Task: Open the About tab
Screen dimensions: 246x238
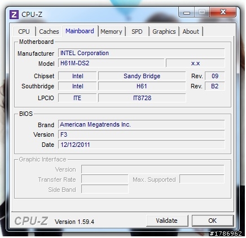Action: [x=191, y=32]
